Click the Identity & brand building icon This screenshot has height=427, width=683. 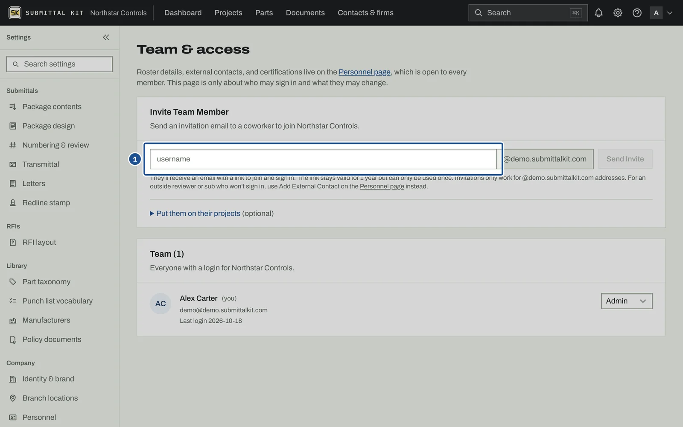tap(13, 379)
